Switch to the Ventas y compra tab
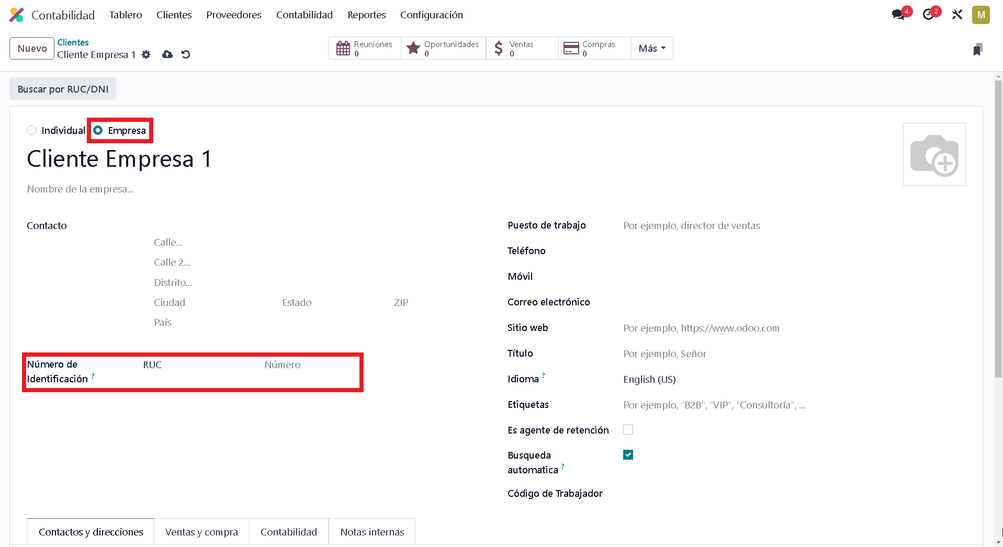This screenshot has width=1003, height=547. [201, 532]
